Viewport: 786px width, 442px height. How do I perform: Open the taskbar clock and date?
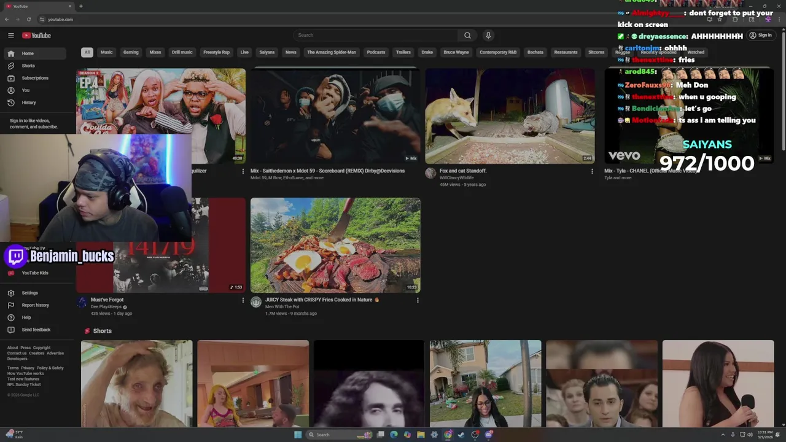(x=765, y=435)
